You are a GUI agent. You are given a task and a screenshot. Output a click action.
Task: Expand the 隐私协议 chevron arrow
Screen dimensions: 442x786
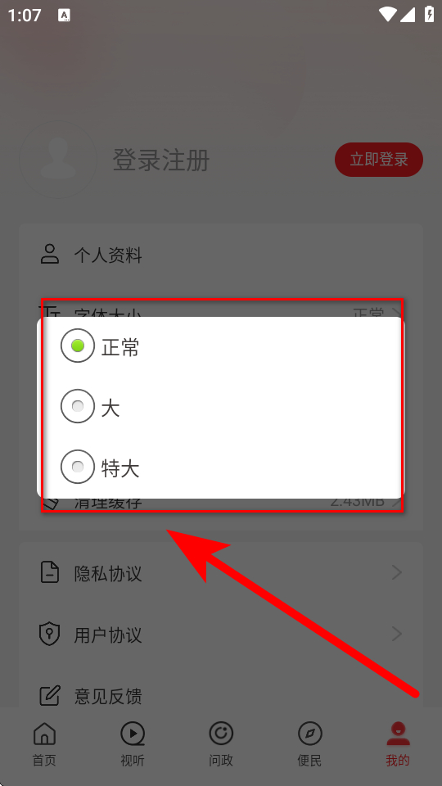point(397,572)
